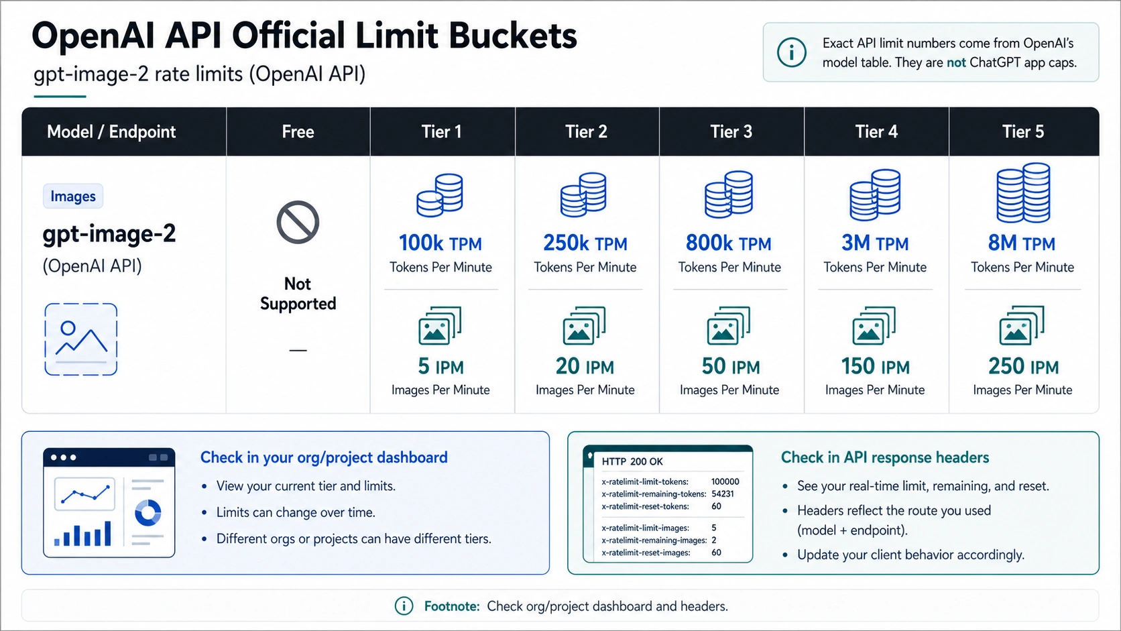Click the Footnote label at the bottom
This screenshot has width=1121, height=631.
(x=452, y=606)
